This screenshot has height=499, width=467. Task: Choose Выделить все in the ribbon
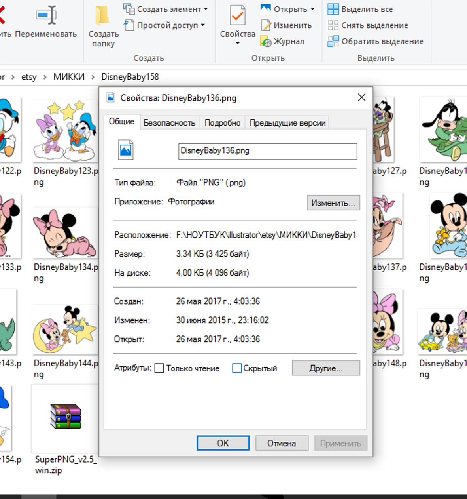[361, 9]
